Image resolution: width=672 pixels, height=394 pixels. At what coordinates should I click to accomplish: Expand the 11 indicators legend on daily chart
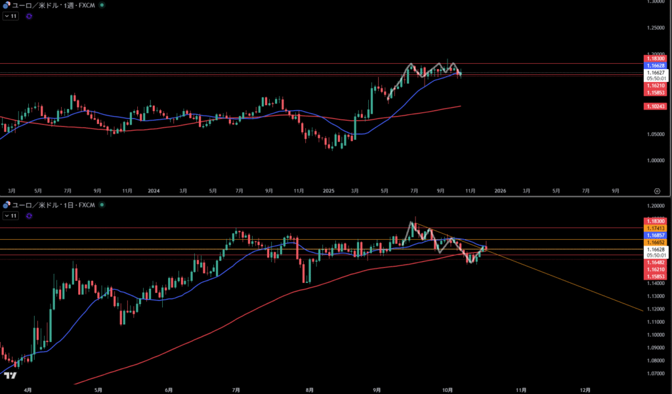point(10,215)
